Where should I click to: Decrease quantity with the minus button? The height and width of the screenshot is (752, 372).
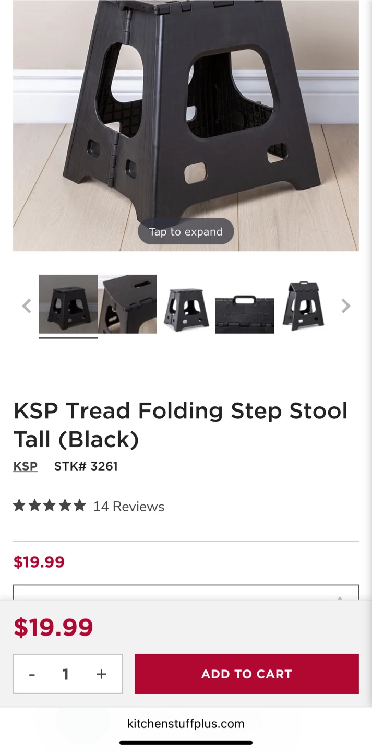click(32, 674)
